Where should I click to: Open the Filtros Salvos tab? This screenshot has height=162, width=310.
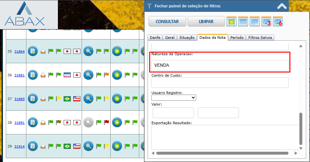click(260, 38)
